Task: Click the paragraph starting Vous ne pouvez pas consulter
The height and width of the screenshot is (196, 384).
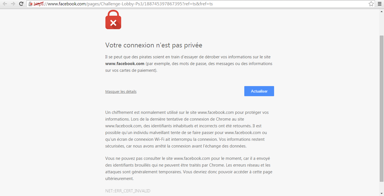Action: click(189, 169)
